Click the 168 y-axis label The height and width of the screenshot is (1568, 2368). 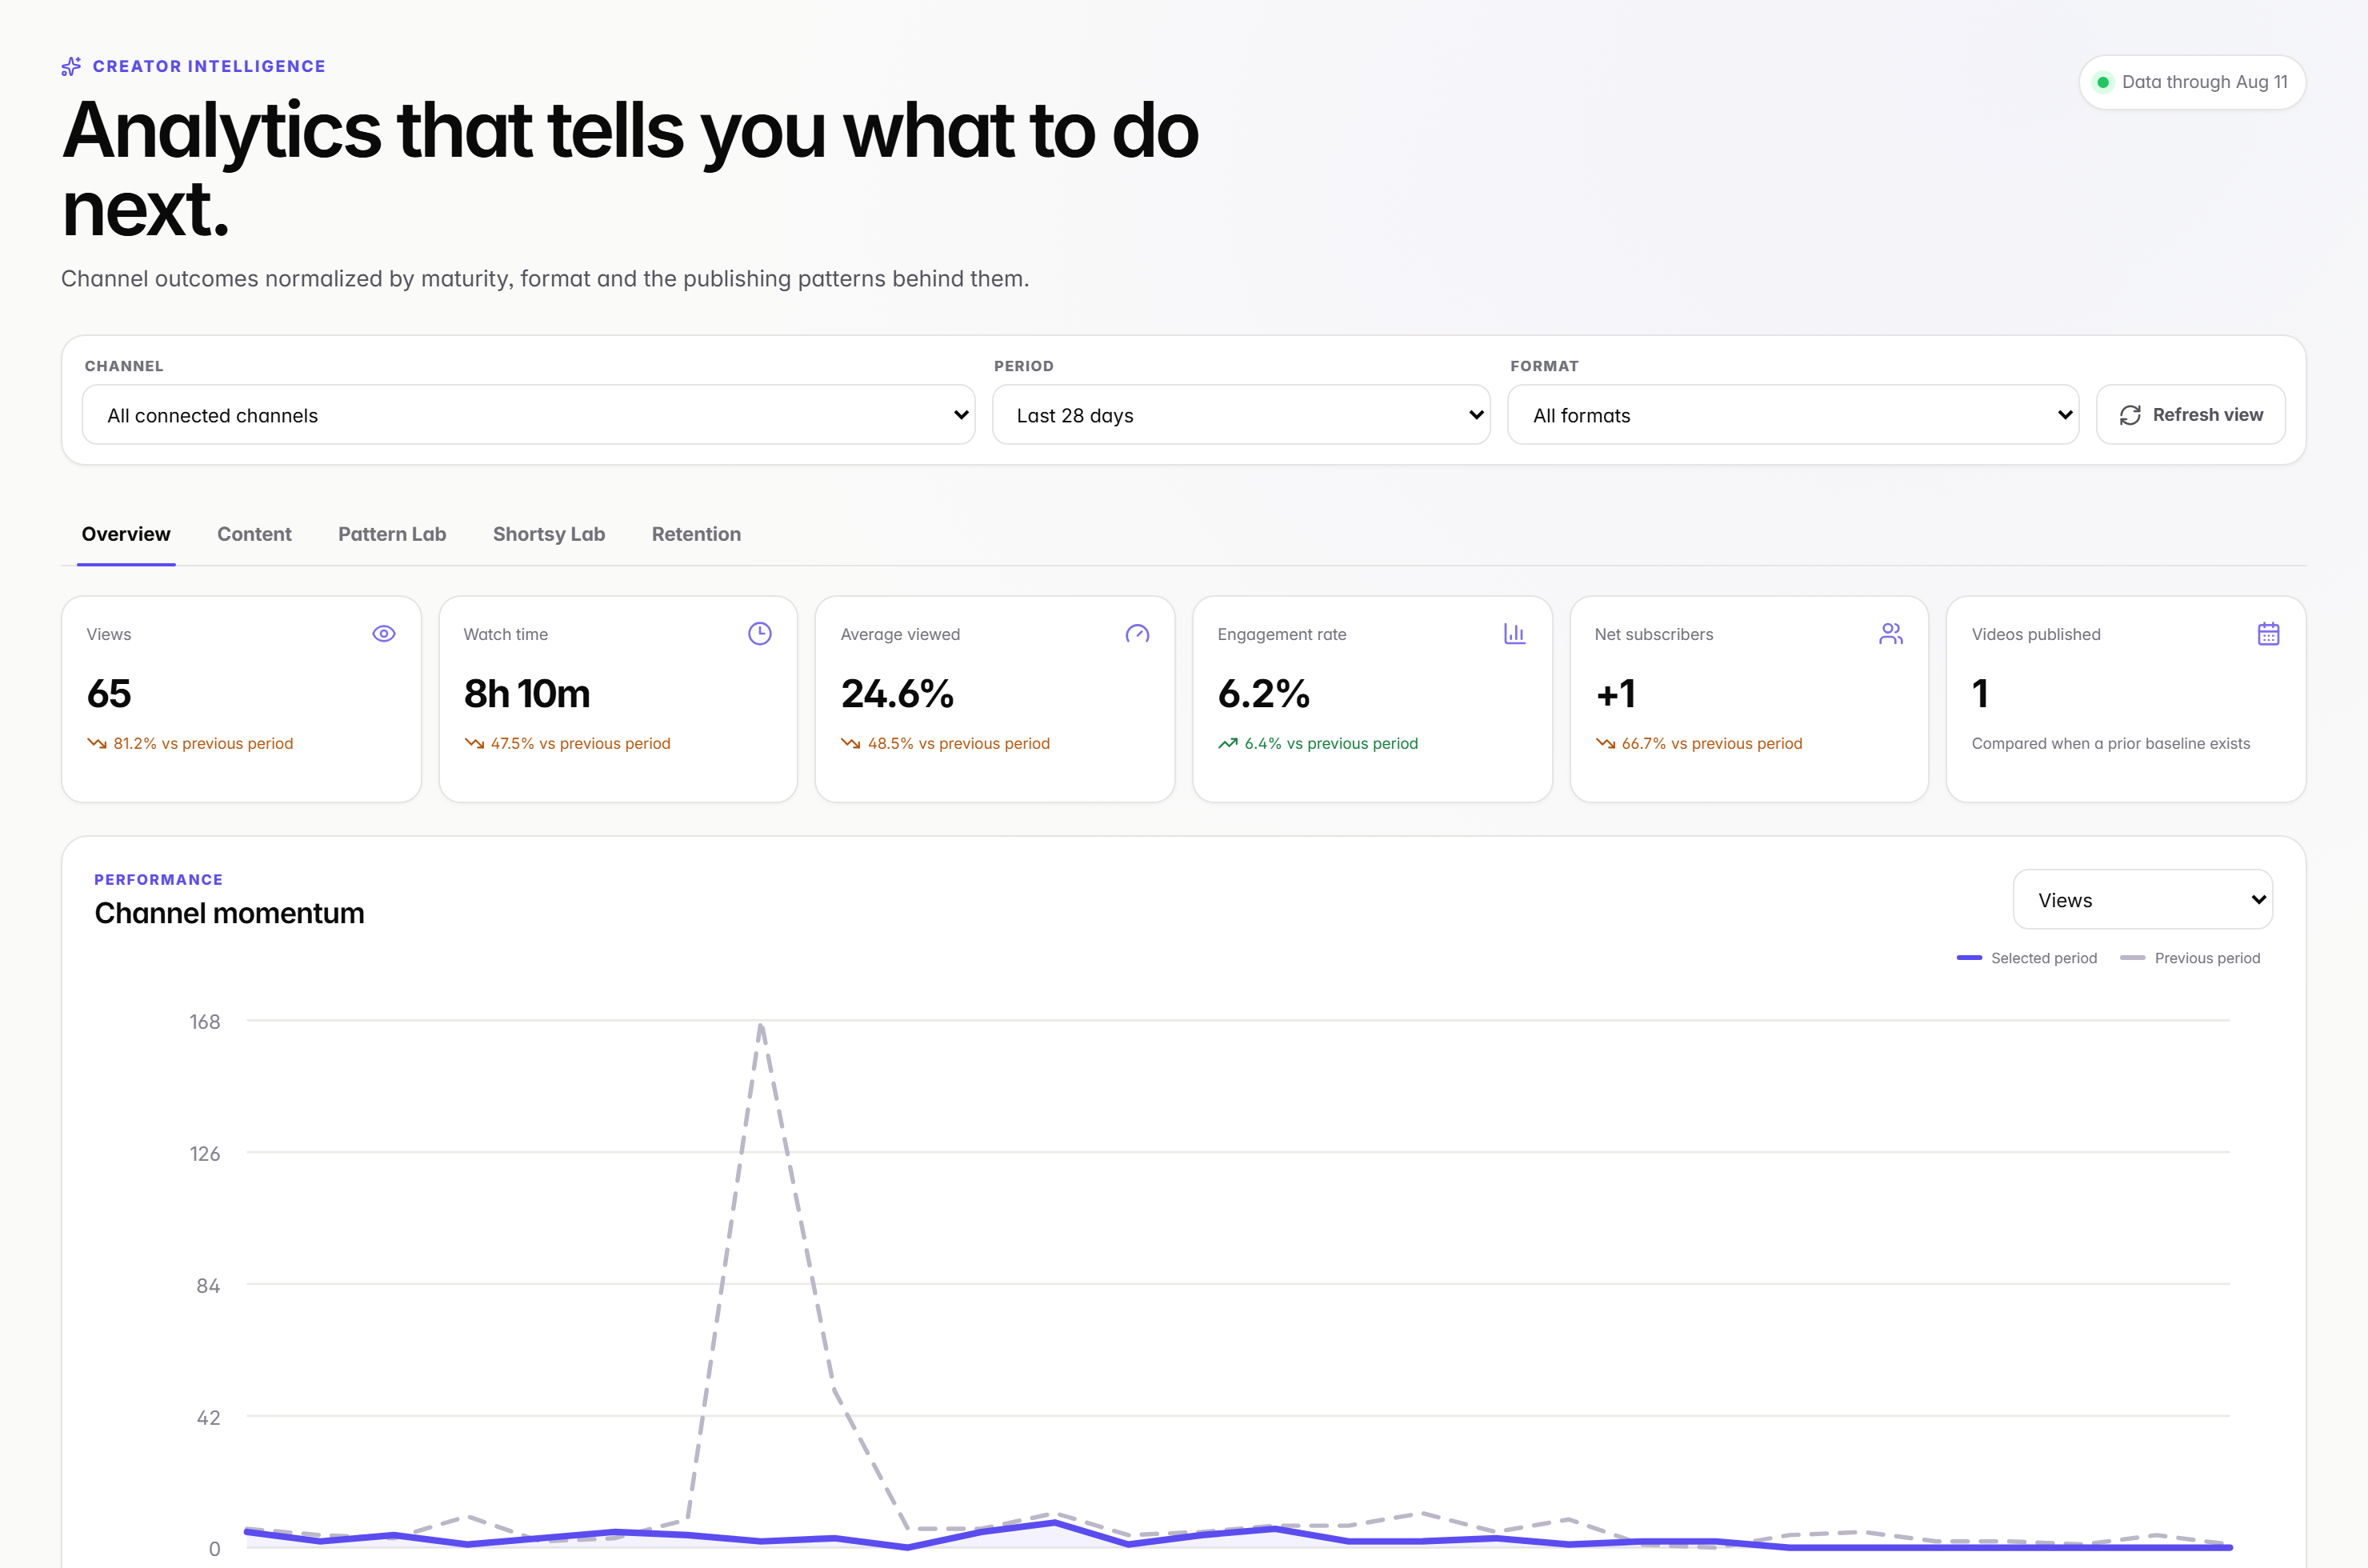tap(205, 1021)
